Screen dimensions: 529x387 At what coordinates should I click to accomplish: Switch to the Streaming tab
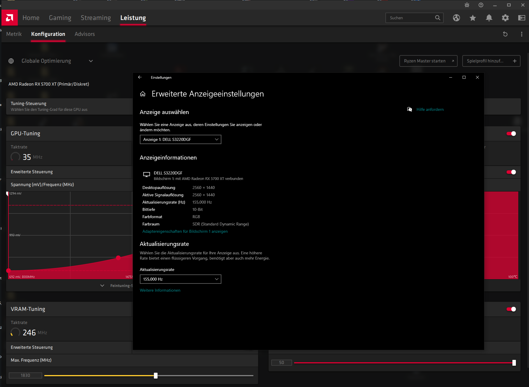coord(96,18)
